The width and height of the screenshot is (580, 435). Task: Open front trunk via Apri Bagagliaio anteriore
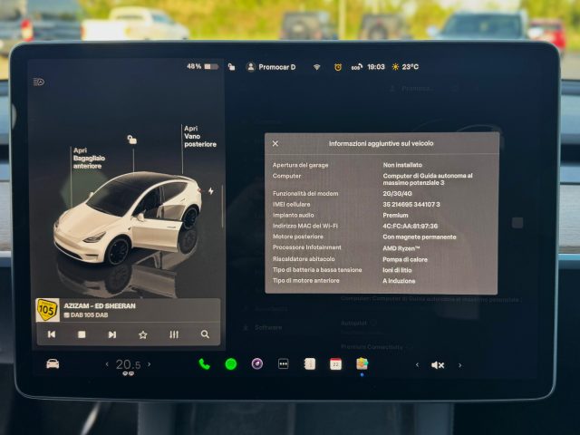(89, 159)
